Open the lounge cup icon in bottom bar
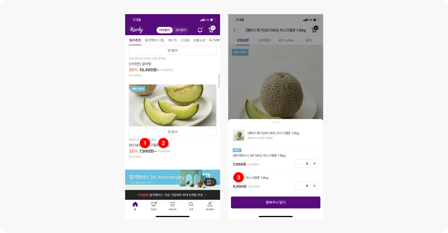The image size is (448, 233). click(154, 206)
